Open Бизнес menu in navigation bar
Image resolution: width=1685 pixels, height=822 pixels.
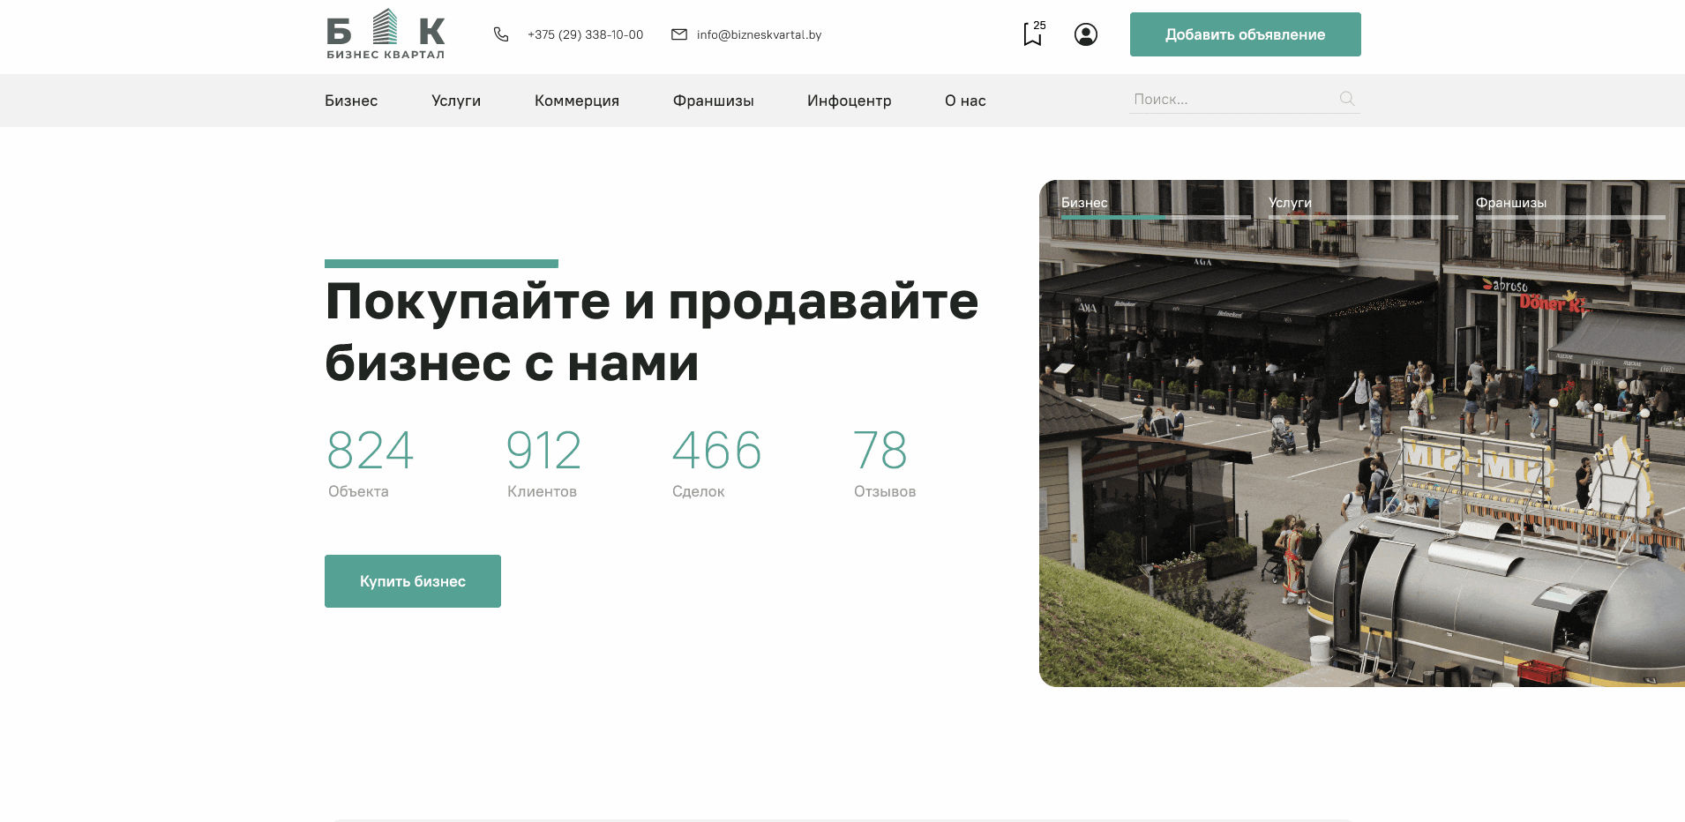pos(351,101)
